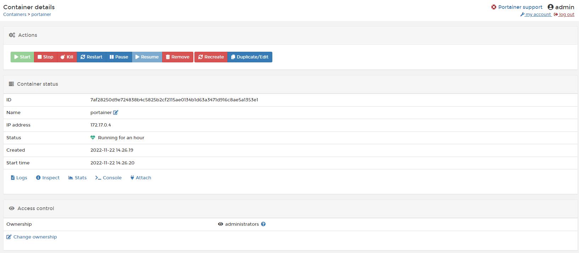Open Duplicate/Edit for the container

(x=250, y=57)
